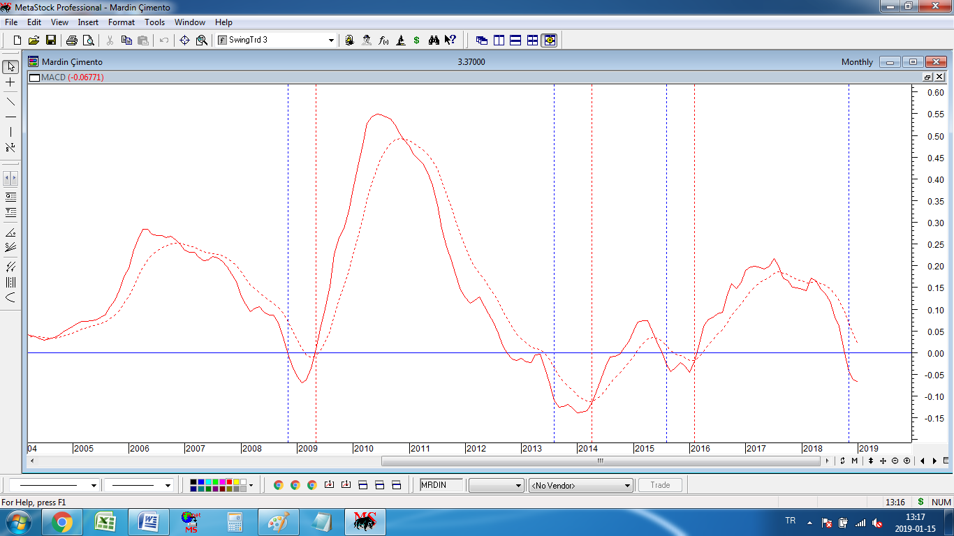Select the Fibonacci fan lines tool
The width and height of the screenshot is (954, 536).
coord(10,247)
